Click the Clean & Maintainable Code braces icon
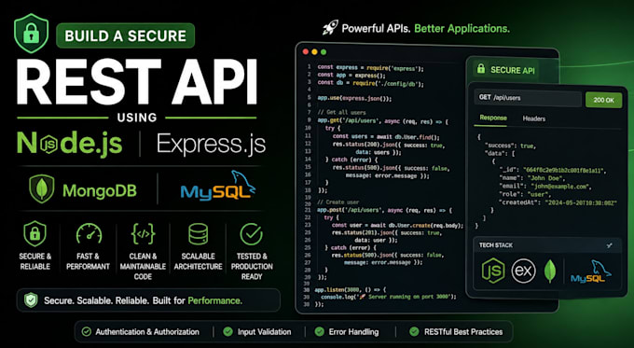Image resolution: width=634 pixels, height=348 pixels. pyautogui.click(x=144, y=233)
